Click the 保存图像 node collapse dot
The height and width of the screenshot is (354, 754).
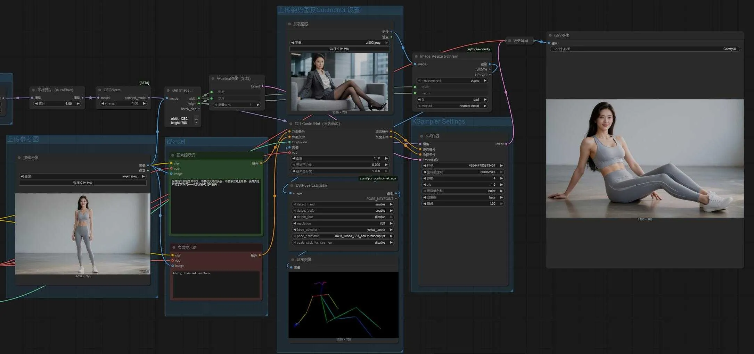tap(550, 35)
